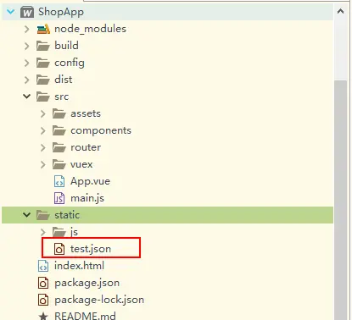This screenshot has height=320, width=352.
Task: Open the main.js file name
Action: (x=87, y=198)
